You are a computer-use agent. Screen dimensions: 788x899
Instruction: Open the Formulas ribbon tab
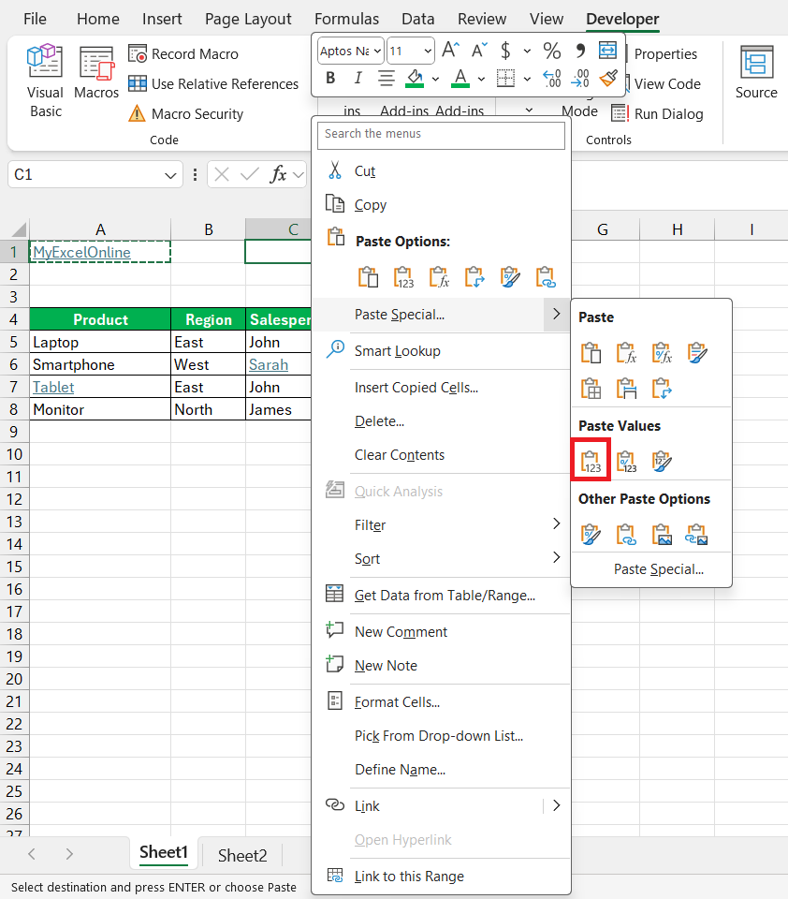click(x=346, y=19)
